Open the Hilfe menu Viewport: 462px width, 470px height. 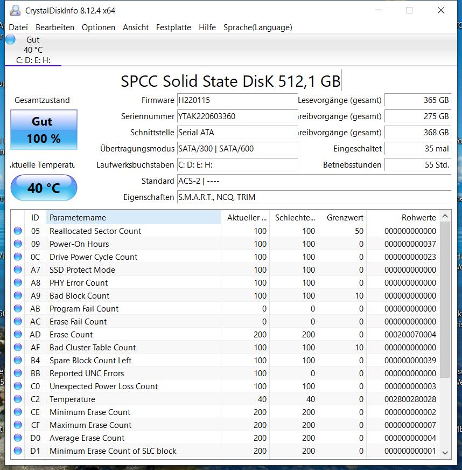click(x=207, y=27)
